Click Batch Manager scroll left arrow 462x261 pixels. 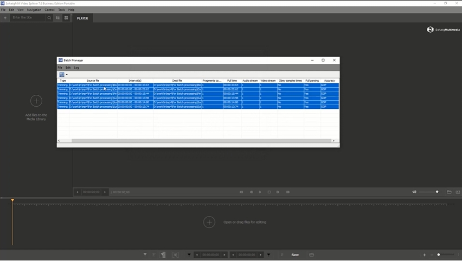pos(59,141)
